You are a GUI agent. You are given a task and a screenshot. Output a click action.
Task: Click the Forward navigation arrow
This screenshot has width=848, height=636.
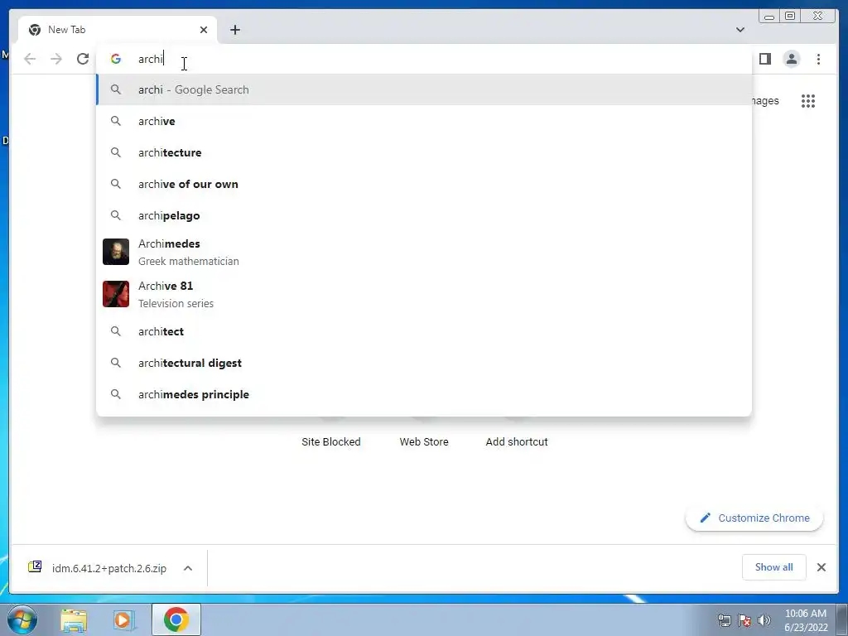[x=56, y=59]
